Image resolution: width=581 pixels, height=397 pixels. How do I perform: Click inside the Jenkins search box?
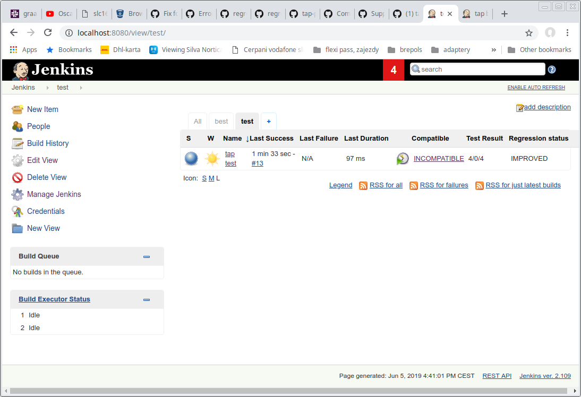tap(477, 69)
